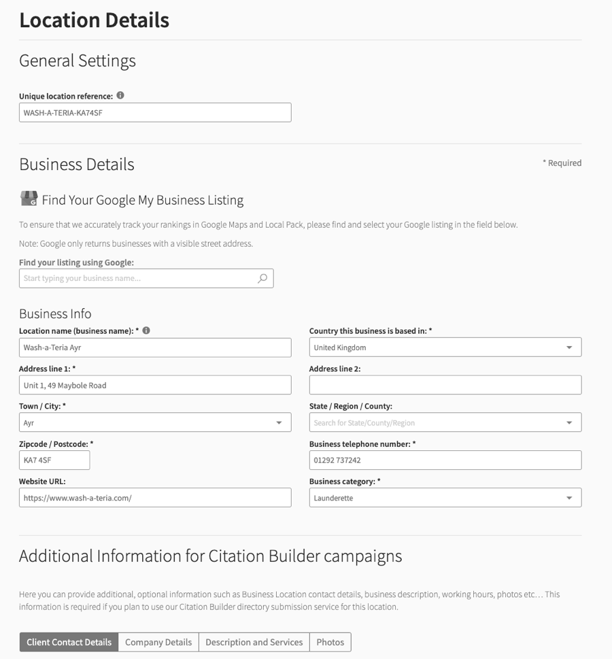Focus the Find your listing search box
This screenshot has width=612, height=659.
[136, 278]
